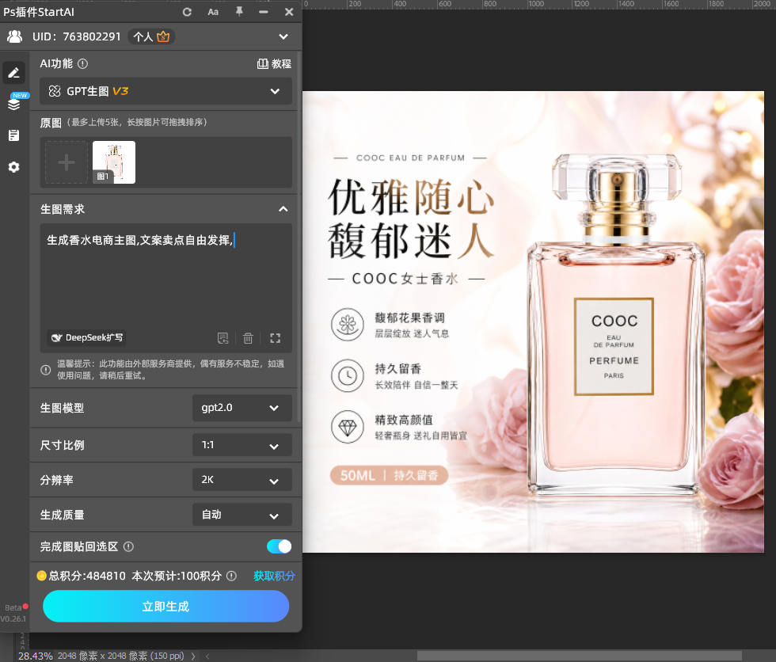Open the 尺寸比例 1:1 dropdown

(x=242, y=445)
